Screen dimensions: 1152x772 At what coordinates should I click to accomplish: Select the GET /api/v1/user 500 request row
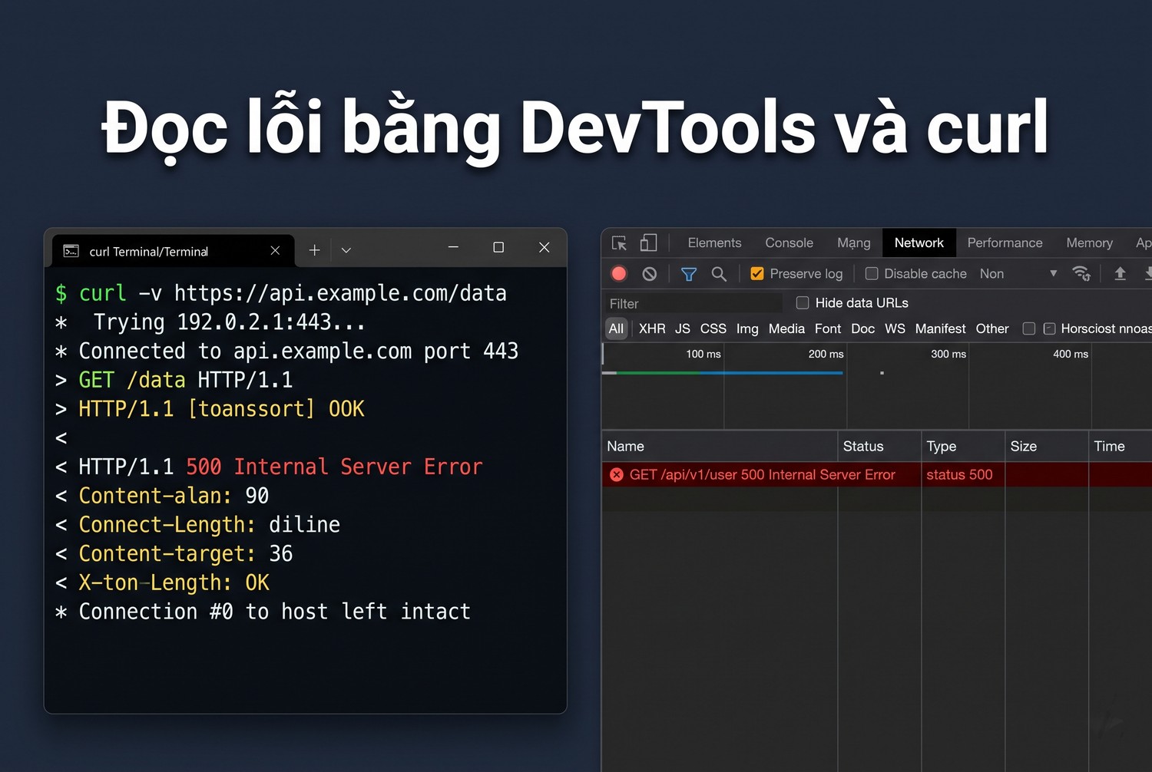tap(877, 475)
